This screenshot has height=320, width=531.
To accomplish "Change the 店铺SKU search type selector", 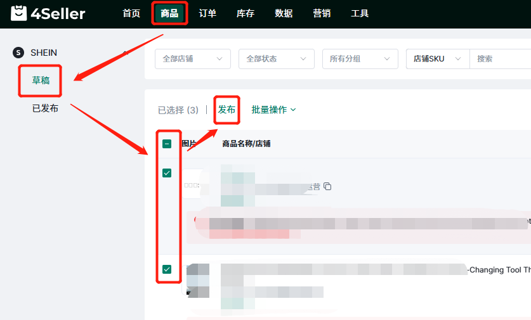I will click(437, 59).
